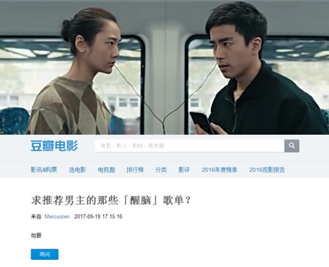Go to the 选电影 section
Image resolution: width=329 pixels, height=267 pixels.
[77, 170]
